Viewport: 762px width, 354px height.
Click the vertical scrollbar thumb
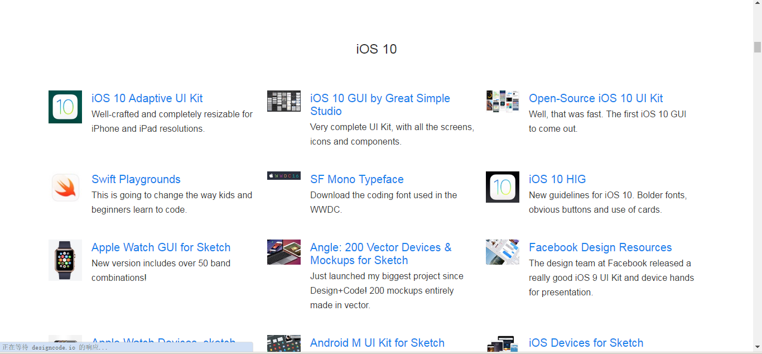tap(758, 47)
